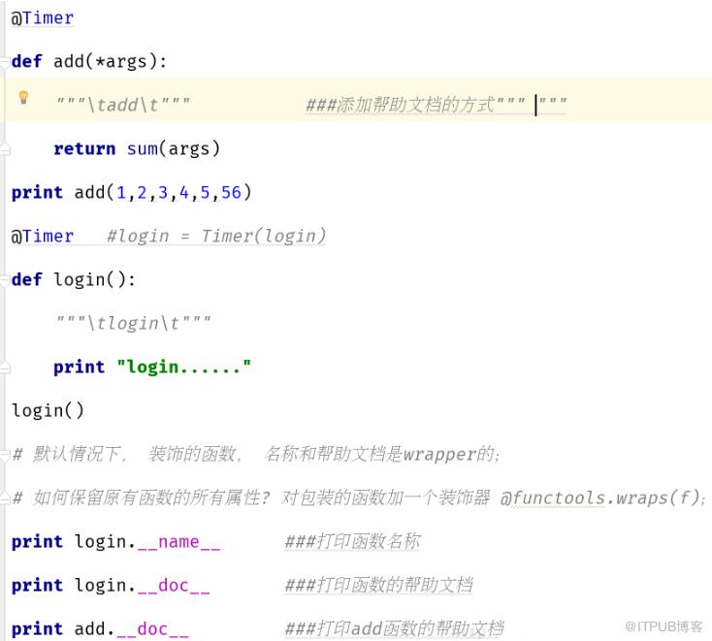Viewport: 712px width, 641px height.
Task: Click 'login.__doc__' attribute
Action: click(143, 585)
